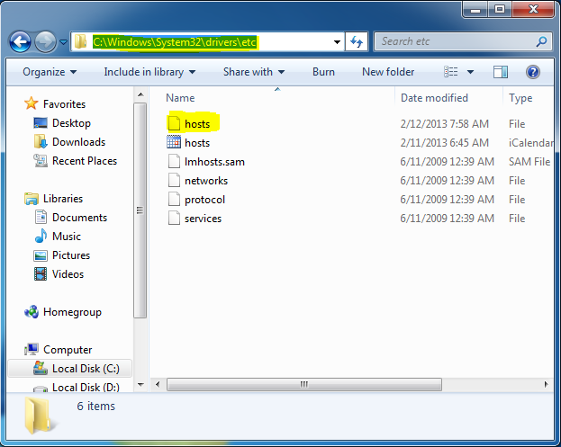The width and height of the screenshot is (561, 447).
Task: Open the Organize menu
Action: [50, 72]
